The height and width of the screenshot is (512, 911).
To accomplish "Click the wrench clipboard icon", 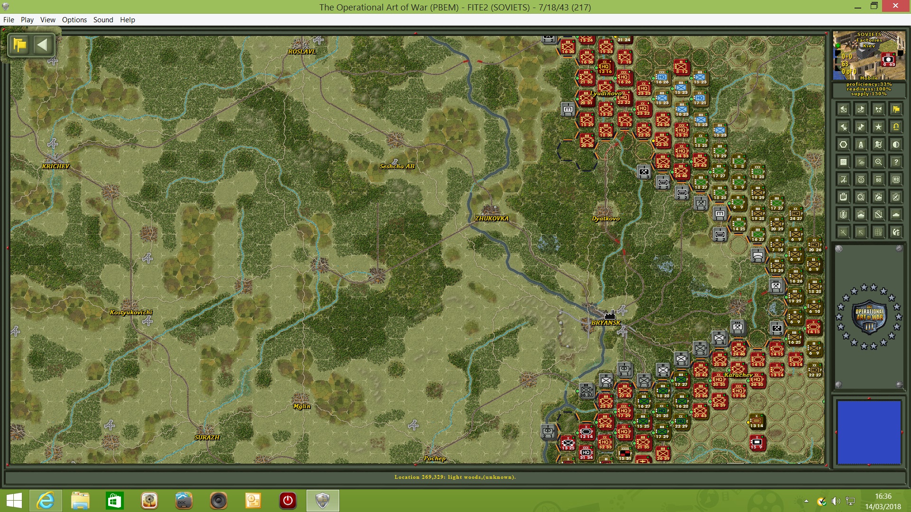I will 878,215.
